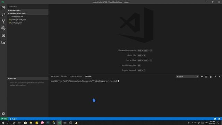
Task: Switch to the OUTPUT tab
Action: (64, 77)
